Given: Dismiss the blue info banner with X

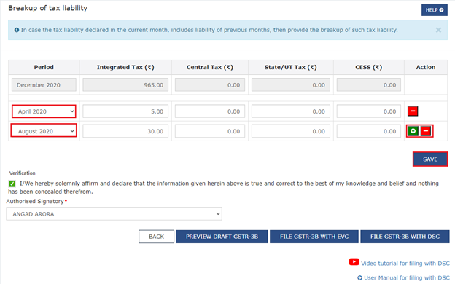Looking at the screenshot, I should tap(438, 30).
